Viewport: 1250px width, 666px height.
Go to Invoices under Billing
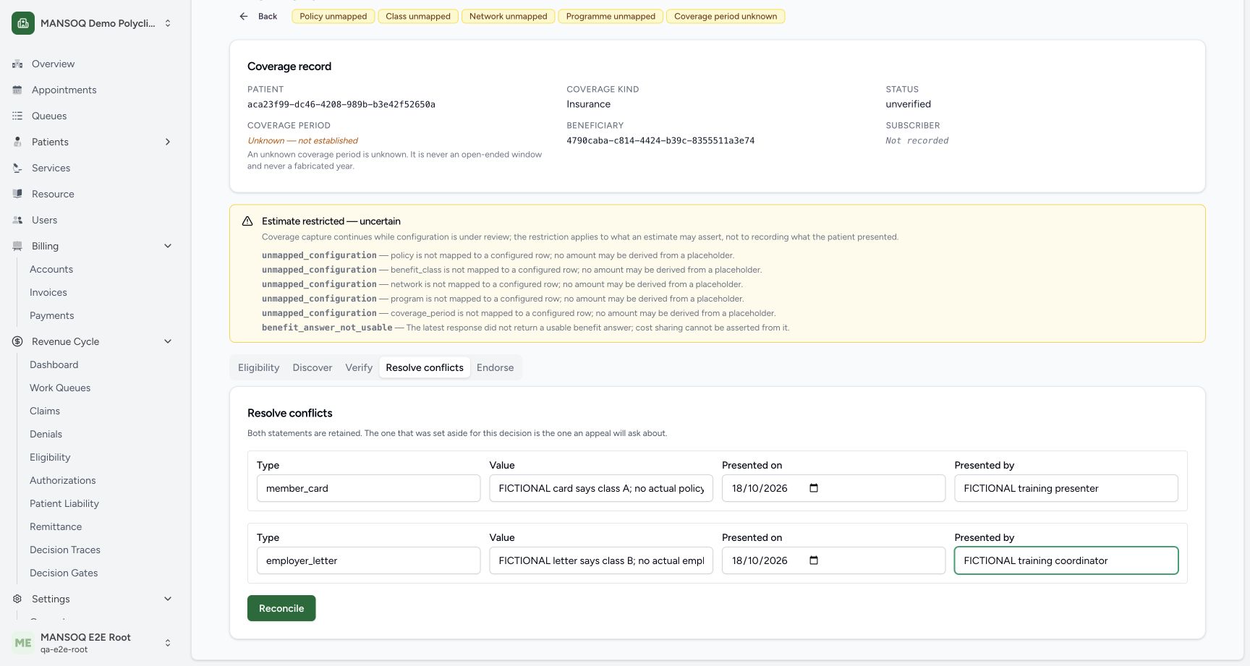point(48,292)
